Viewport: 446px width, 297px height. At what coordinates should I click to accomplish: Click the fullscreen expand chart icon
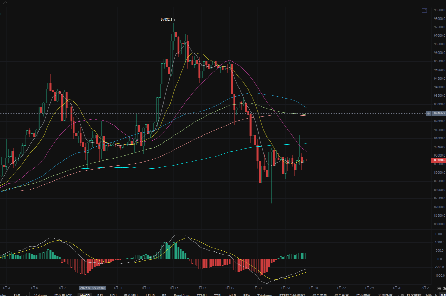[x=424, y=10]
